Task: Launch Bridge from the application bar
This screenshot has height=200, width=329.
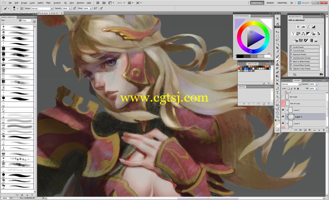Action: tap(98, 3)
